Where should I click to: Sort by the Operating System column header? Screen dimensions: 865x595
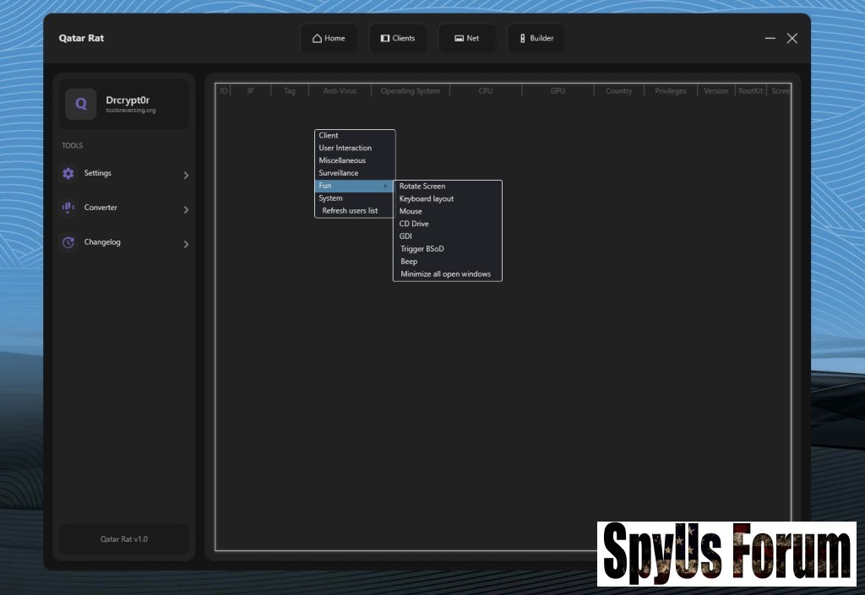point(410,91)
